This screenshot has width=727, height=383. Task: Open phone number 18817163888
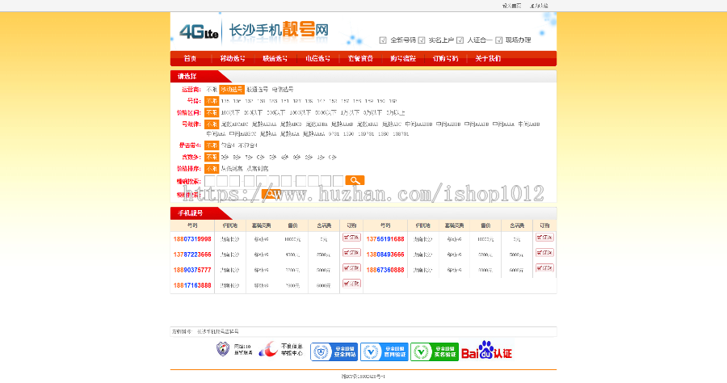tap(192, 285)
